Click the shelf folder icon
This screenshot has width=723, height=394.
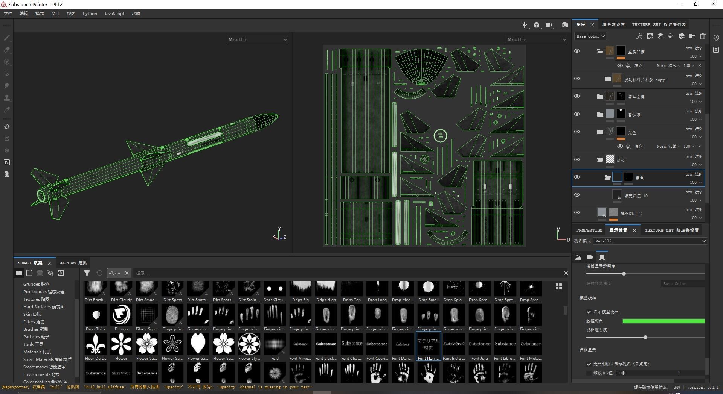(x=18, y=273)
